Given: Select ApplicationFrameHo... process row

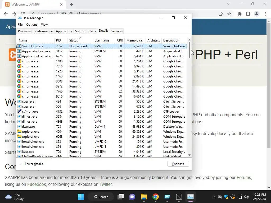Looking at the screenshot, I should tap(102, 56).
